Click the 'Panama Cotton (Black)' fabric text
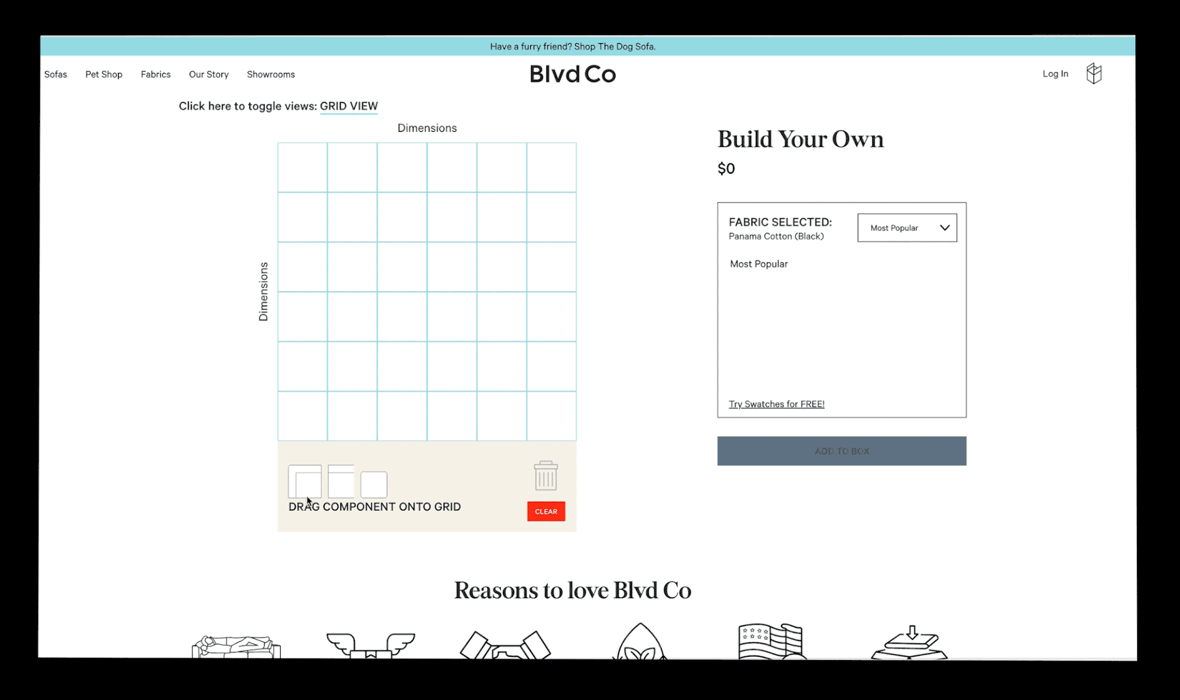 pyautogui.click(x=776, y=236)
